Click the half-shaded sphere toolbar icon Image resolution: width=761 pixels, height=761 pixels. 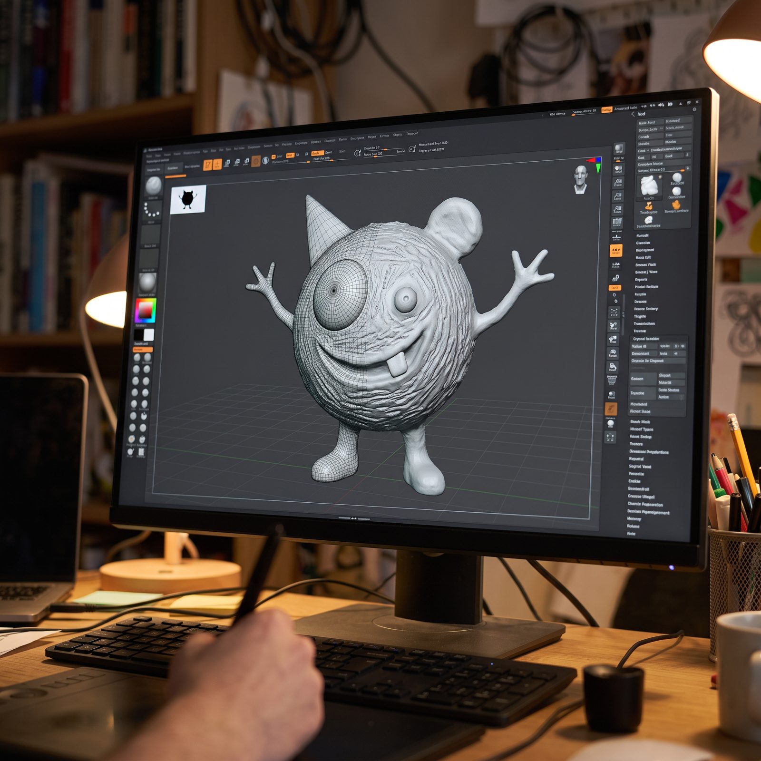[266, 160]
